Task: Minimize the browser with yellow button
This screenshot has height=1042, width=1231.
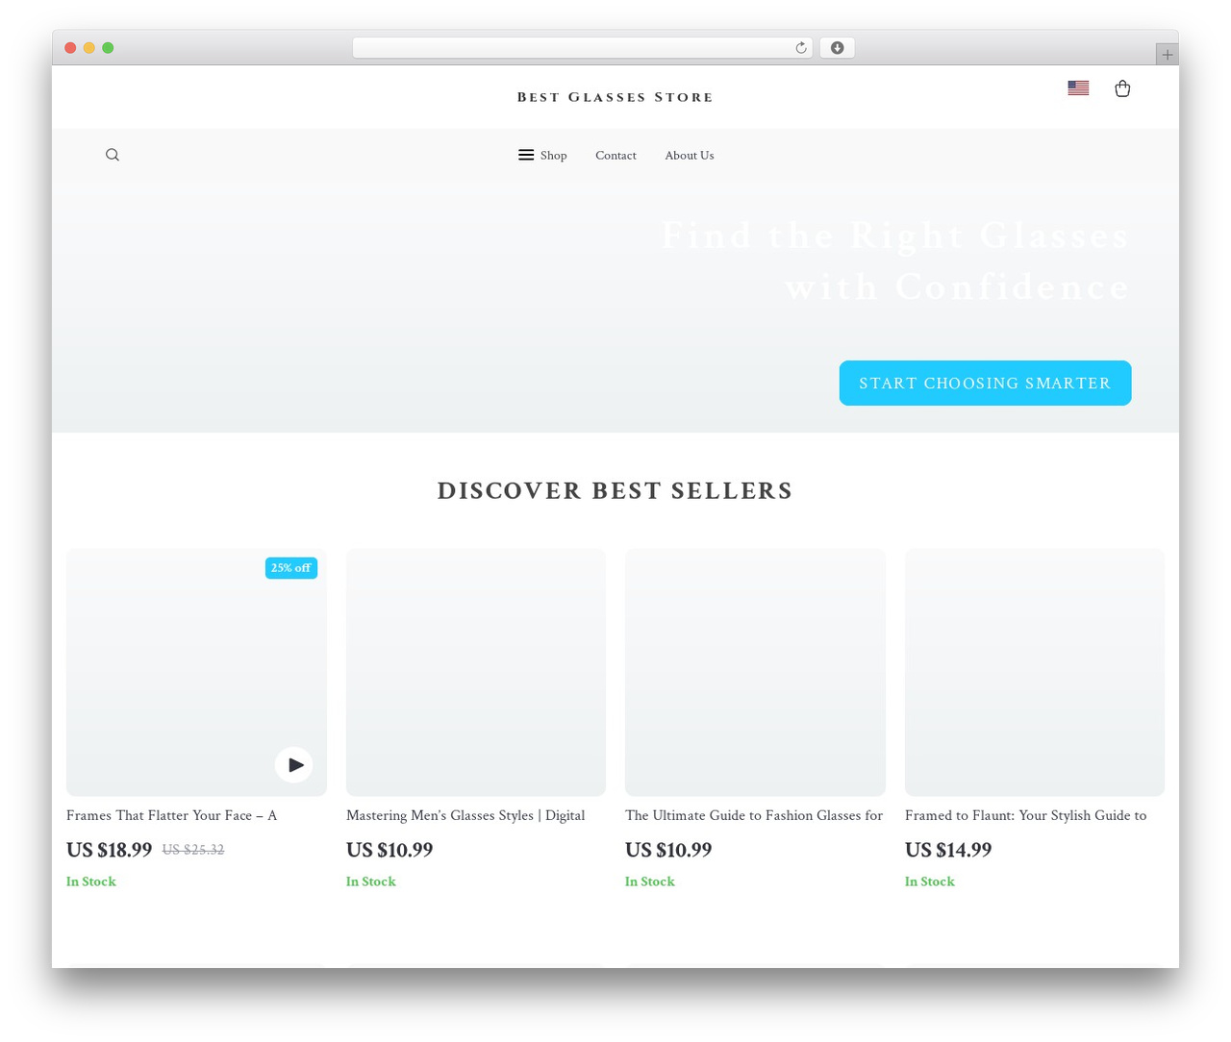Action: (89, 48)
